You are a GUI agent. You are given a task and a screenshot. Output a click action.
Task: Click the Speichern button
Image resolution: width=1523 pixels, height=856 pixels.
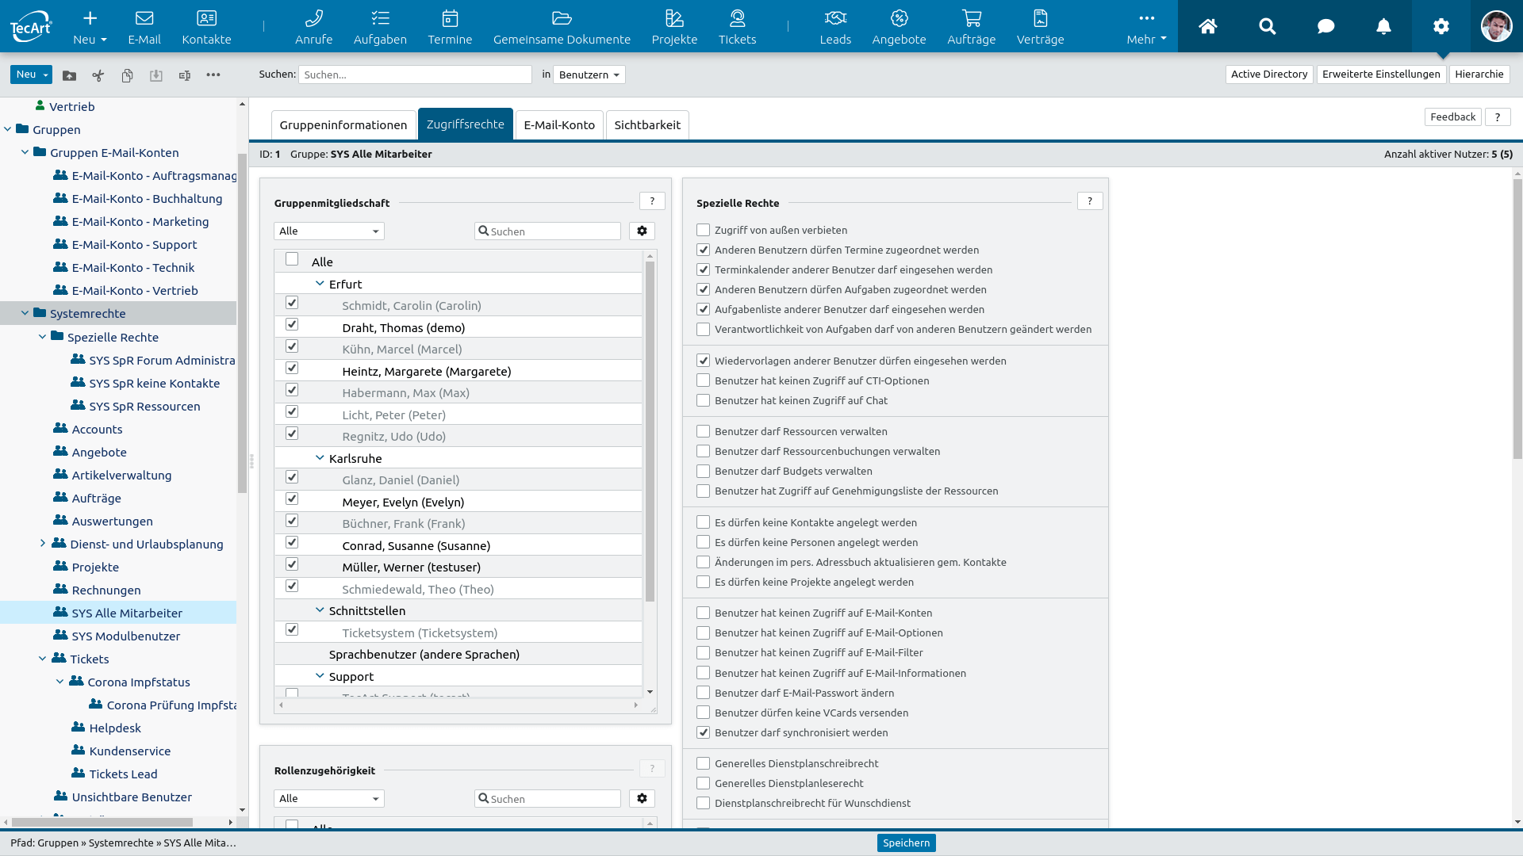(x=906, y=843)
